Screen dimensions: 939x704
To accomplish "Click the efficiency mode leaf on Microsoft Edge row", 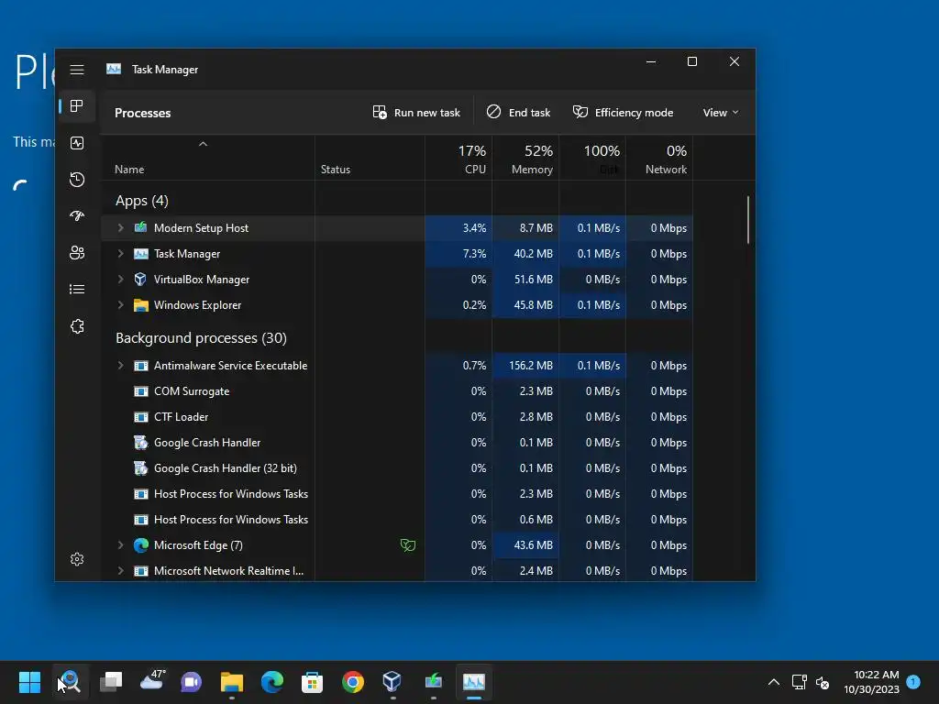I will coord(408,545).
